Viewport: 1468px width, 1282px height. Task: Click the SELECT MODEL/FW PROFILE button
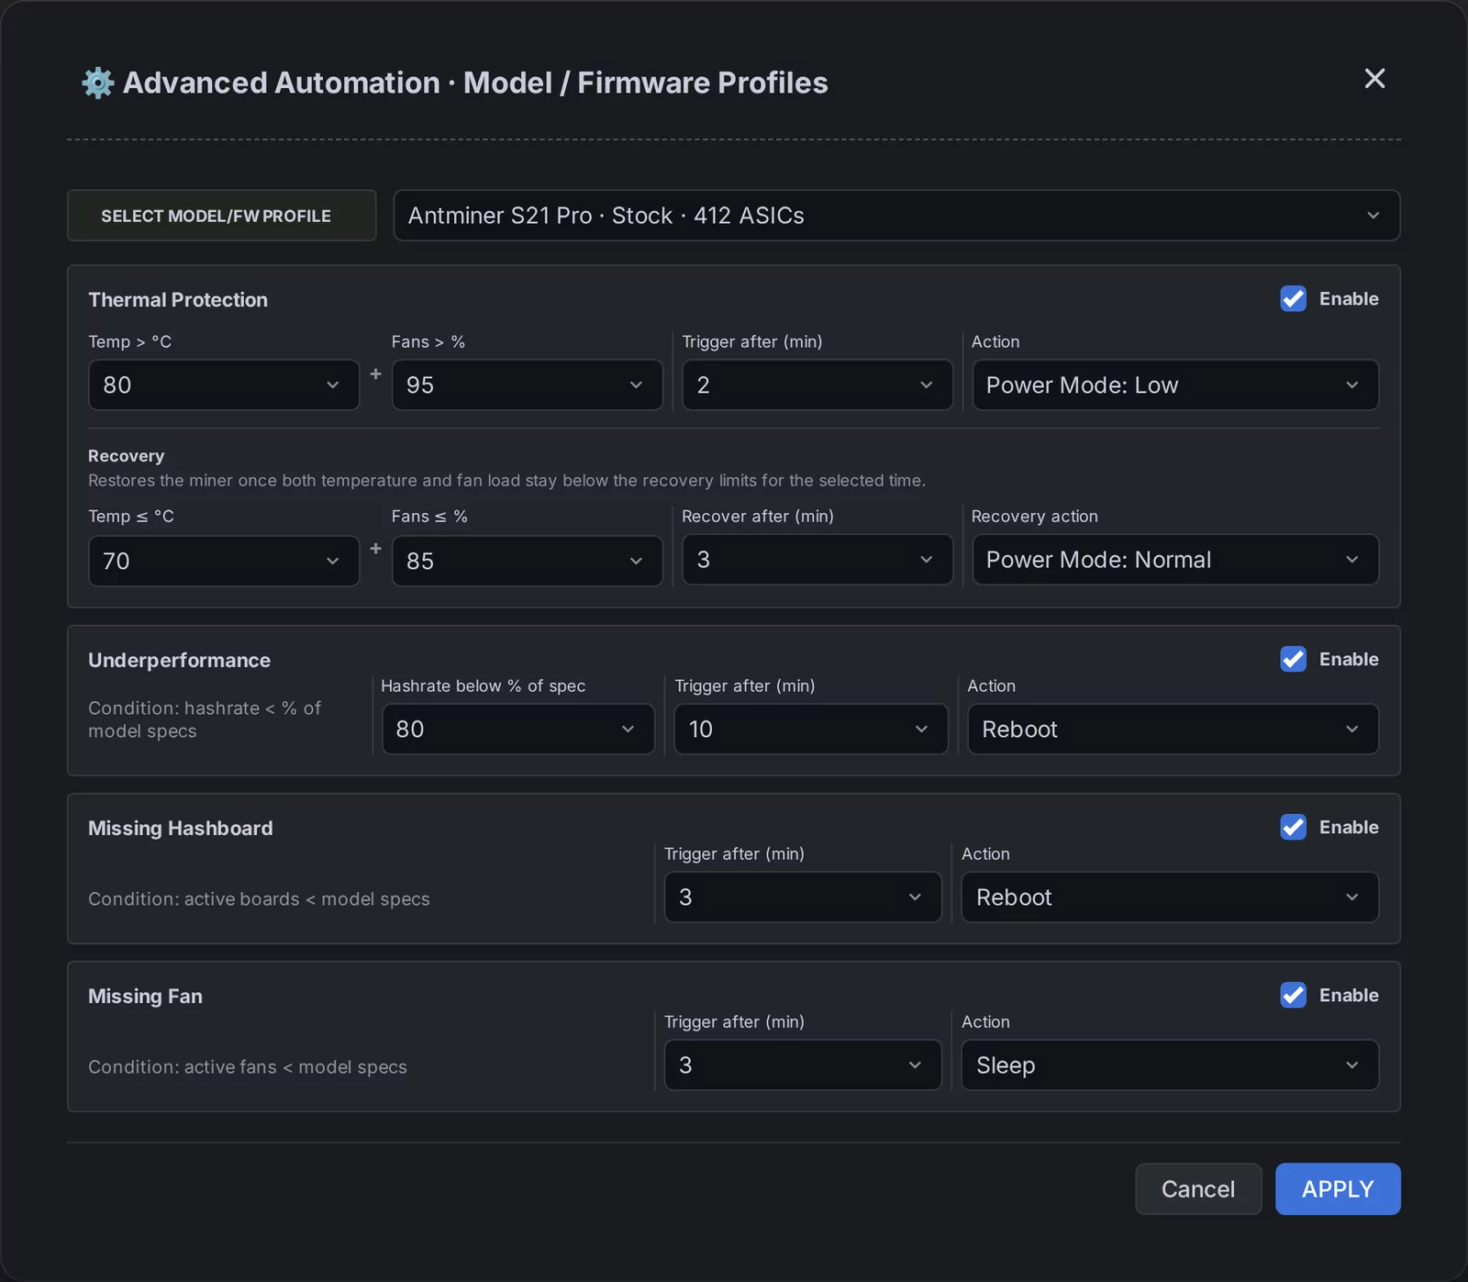222,216
